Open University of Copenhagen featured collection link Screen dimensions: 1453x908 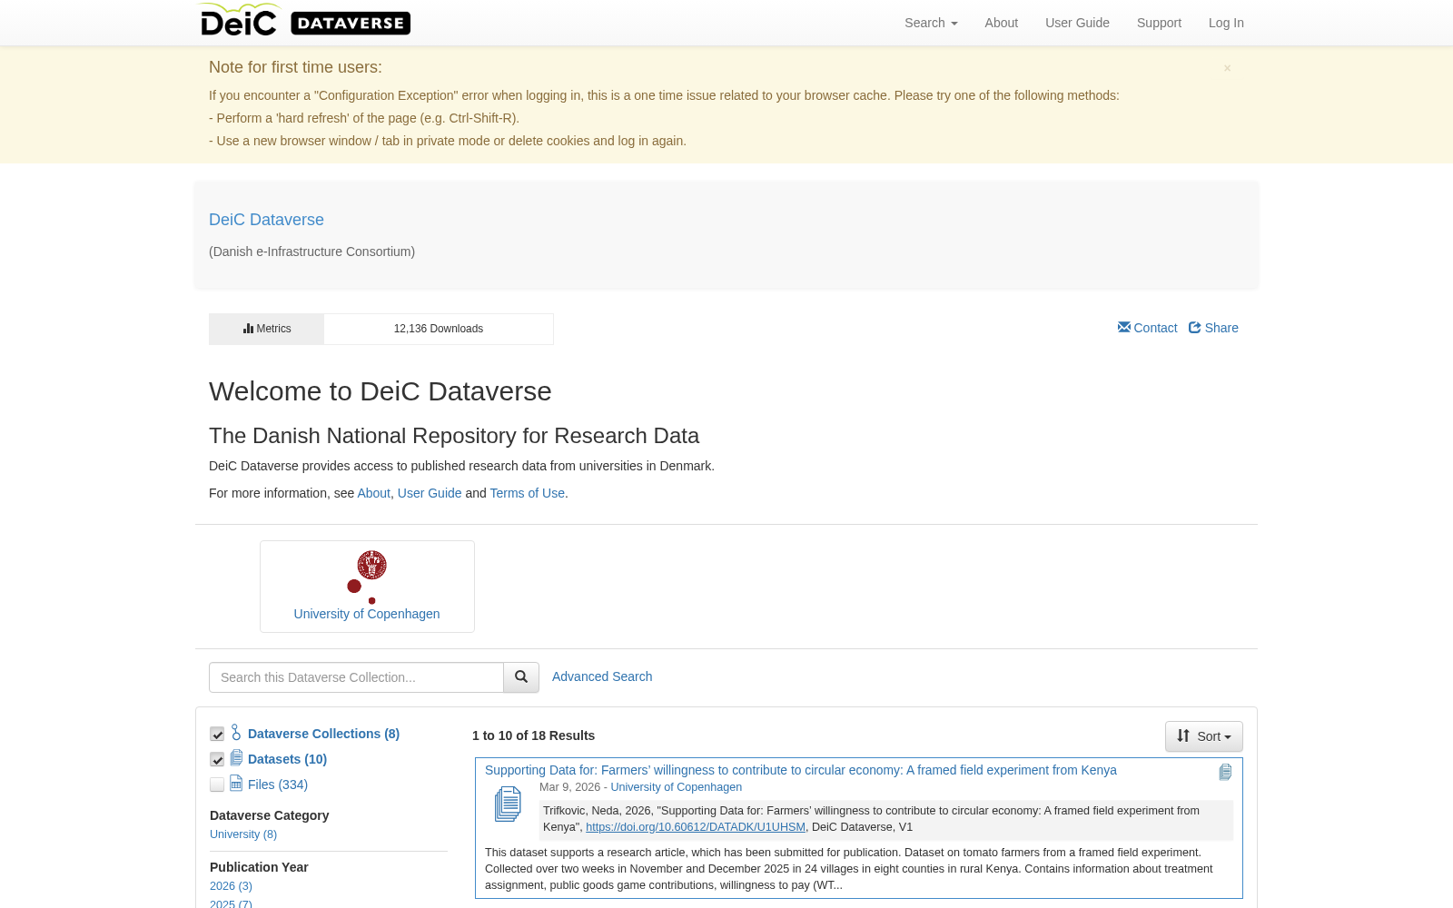point(367,614)
